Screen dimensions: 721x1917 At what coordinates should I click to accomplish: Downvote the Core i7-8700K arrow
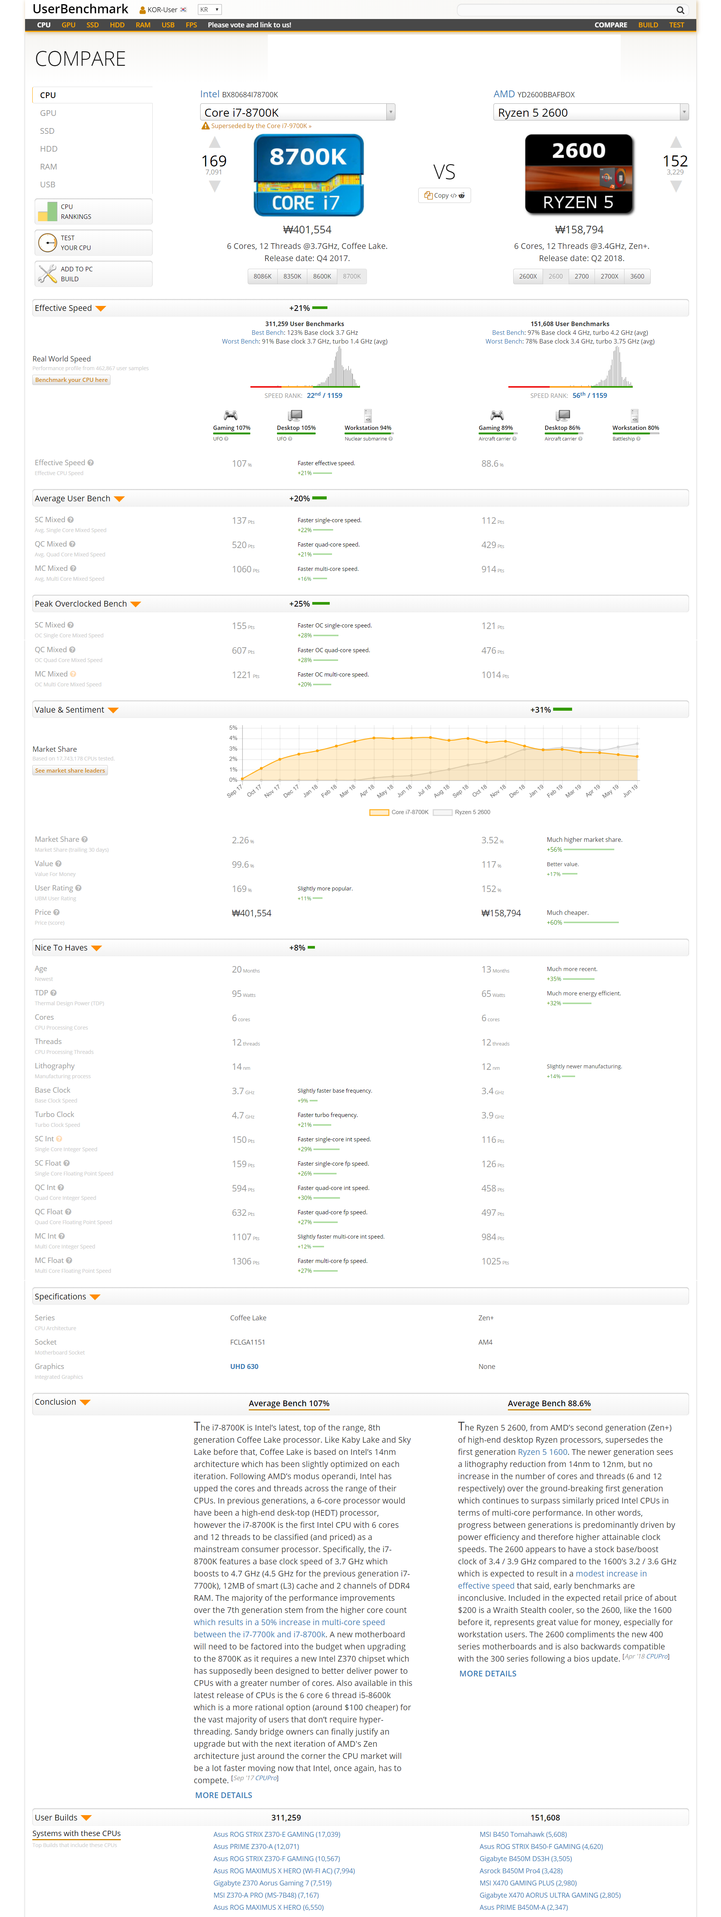click(214, 186)
